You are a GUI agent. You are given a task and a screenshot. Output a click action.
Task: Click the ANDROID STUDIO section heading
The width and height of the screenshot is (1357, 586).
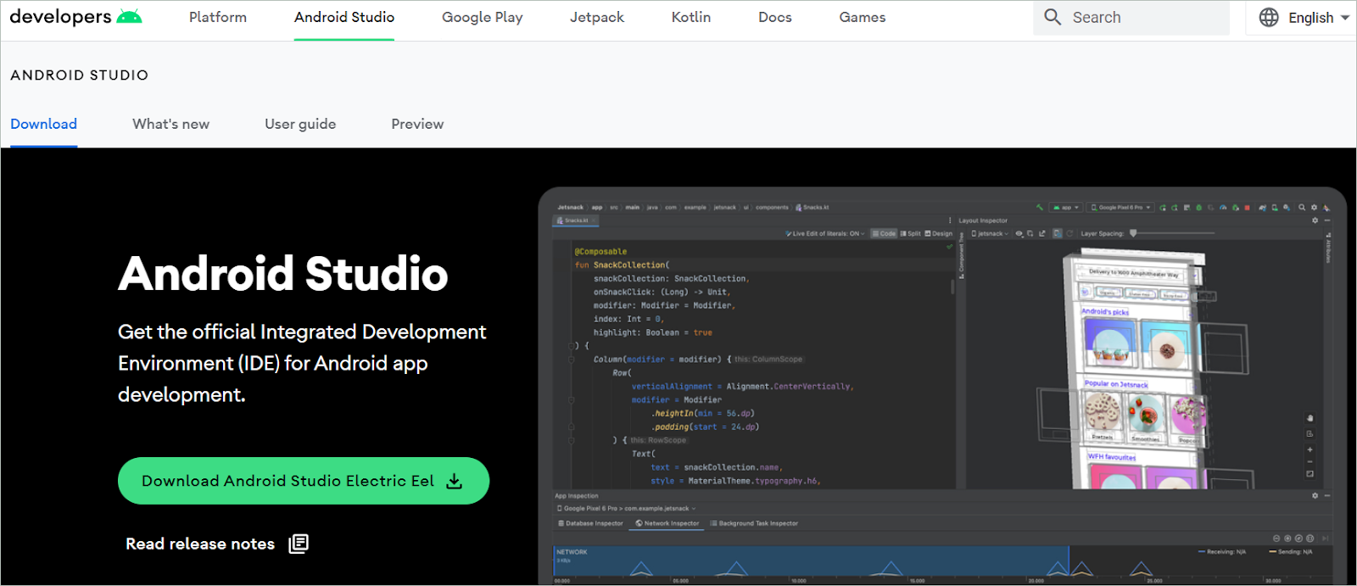point(79,75)
